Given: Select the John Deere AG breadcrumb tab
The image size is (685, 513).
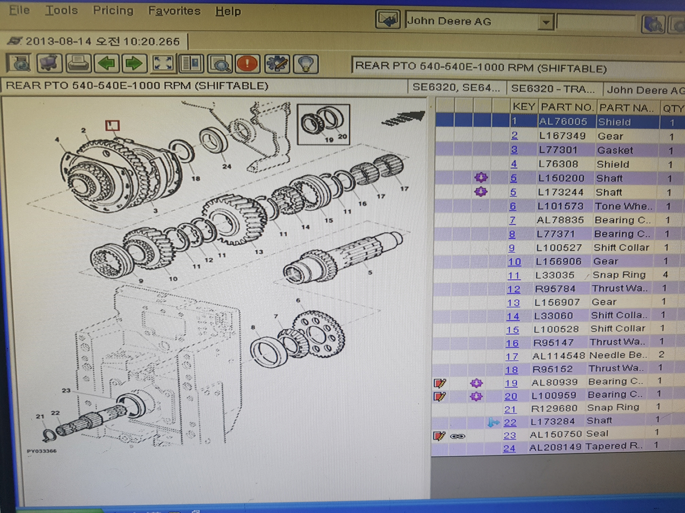Looking at the screenshot, I should 644,90.
